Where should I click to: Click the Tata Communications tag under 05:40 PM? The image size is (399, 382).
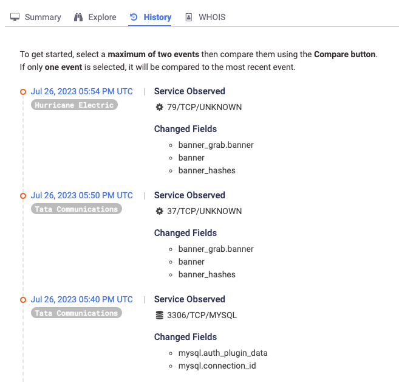(x=76, y=313)
